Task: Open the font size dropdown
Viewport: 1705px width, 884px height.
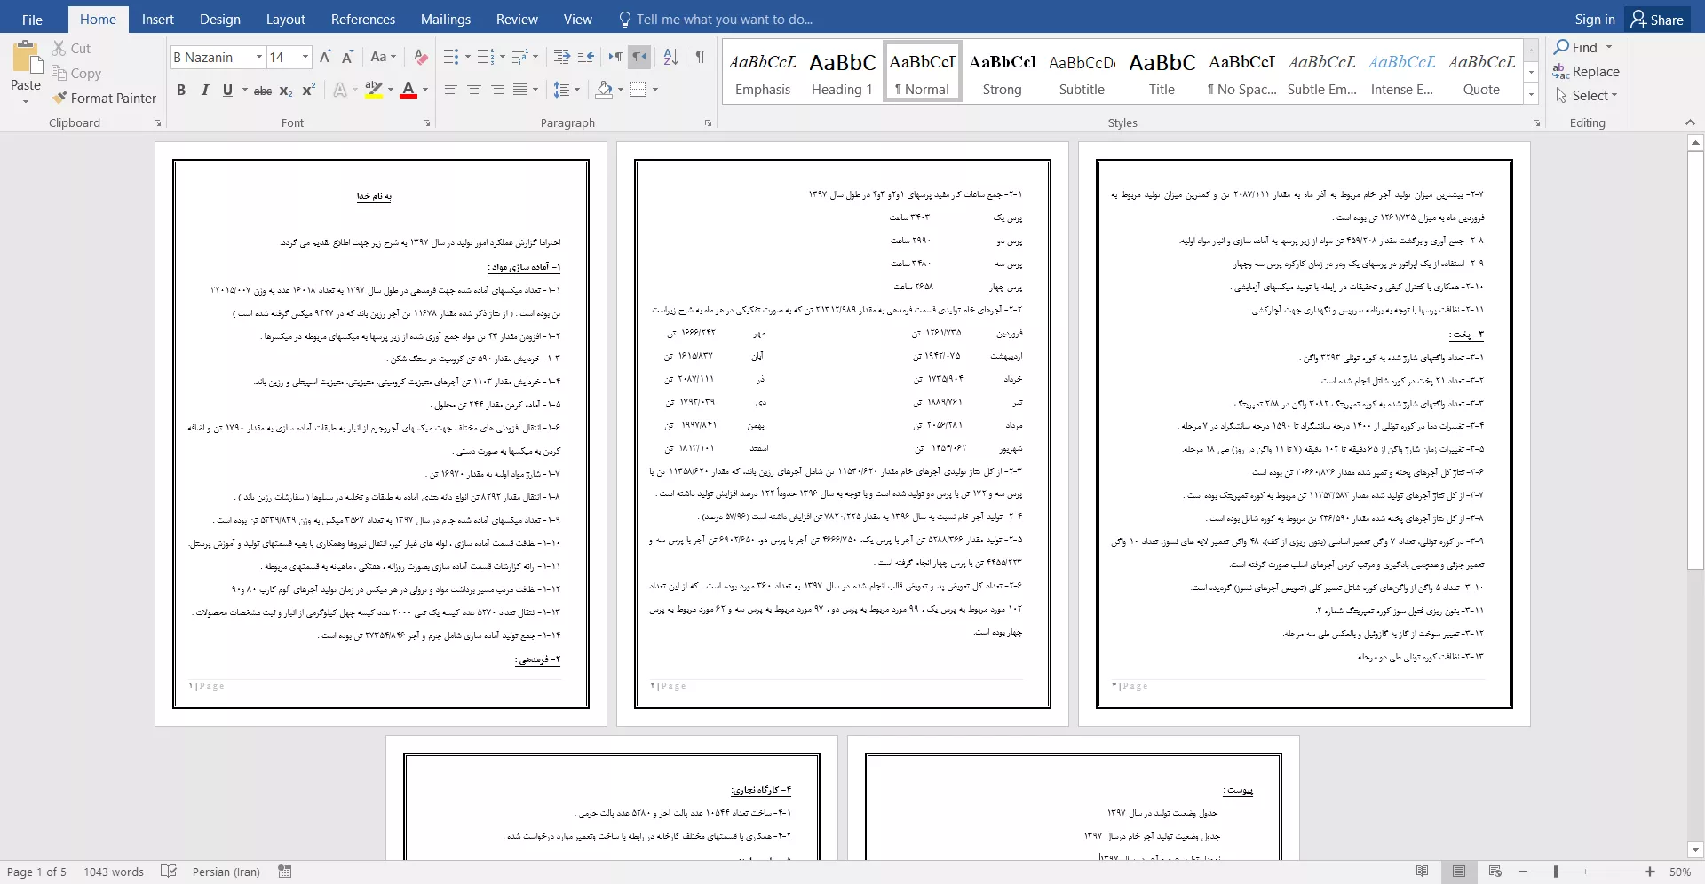Action: pos(305,58)
